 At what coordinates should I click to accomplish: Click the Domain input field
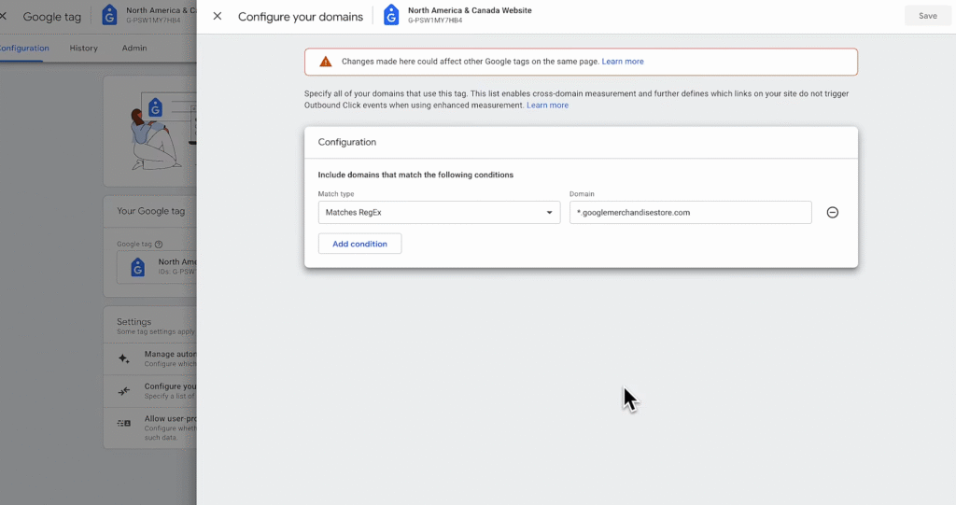(x=690, y=213)
